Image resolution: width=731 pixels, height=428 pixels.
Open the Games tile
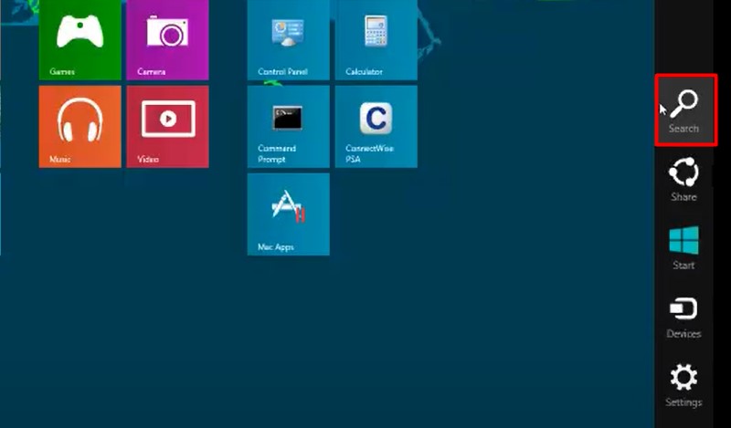pos(80,39)
